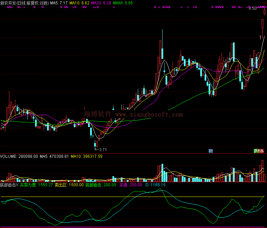
Task: Click the red 涨 rise icon
Action: (261, 151)
